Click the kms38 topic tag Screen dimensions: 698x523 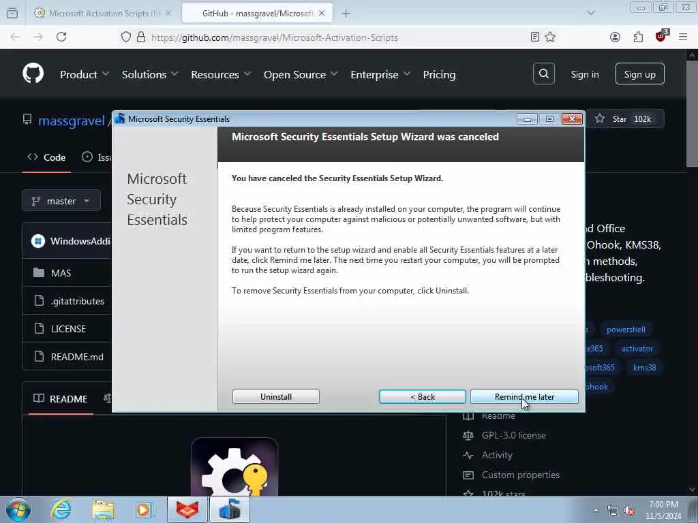(x=644, y=367)
